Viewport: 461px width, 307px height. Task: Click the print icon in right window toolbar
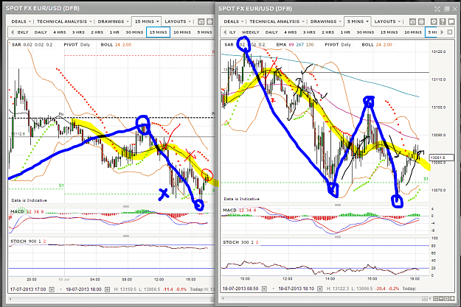(421, 21)
